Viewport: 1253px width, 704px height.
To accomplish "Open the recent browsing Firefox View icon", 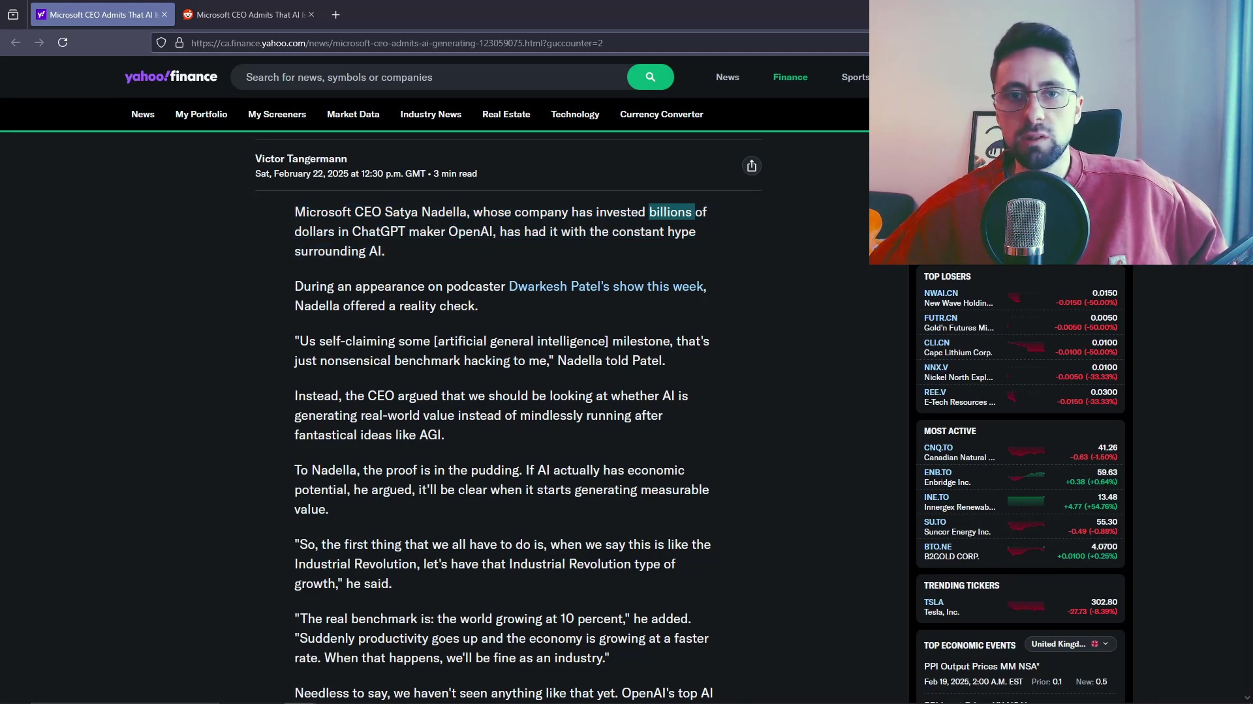I will (x=13, y=14).
